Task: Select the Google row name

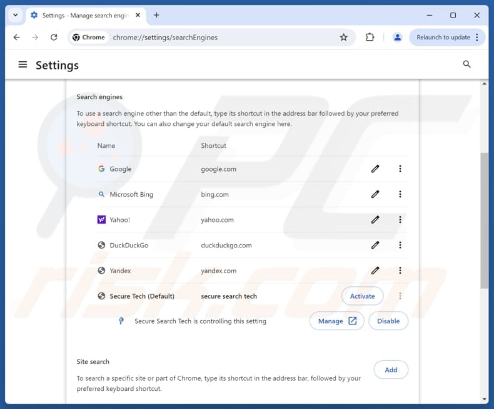Action: coord(120,169)
